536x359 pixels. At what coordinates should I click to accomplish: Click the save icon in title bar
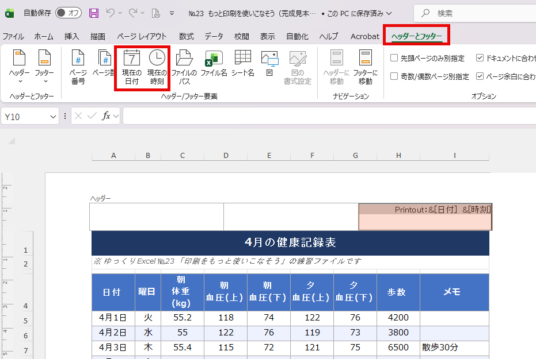click(94, 13)
